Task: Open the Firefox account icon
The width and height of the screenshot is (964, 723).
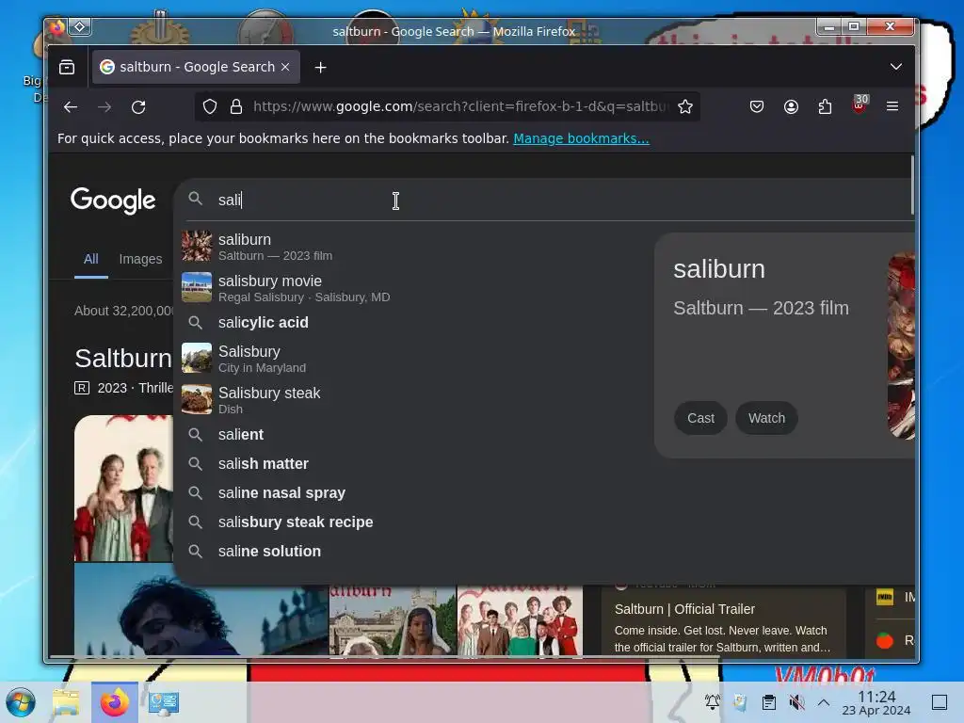Action: click(x=791, y=107)
